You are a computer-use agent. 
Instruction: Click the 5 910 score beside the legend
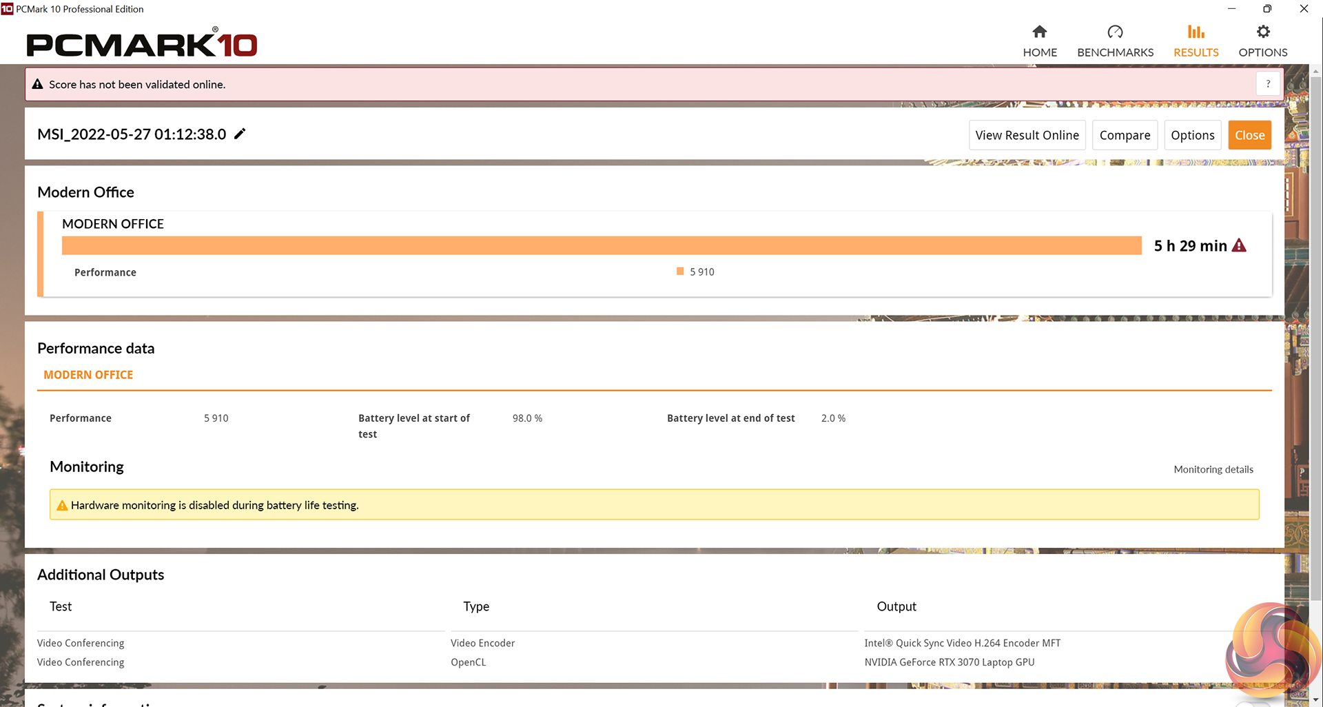tap(702, 272)
